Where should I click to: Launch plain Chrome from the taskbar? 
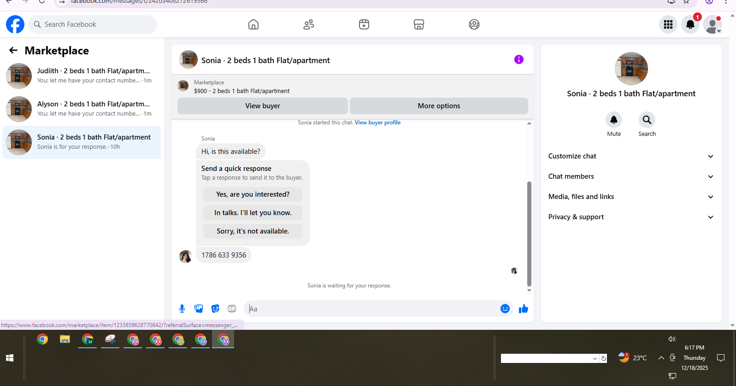point(42,340)
